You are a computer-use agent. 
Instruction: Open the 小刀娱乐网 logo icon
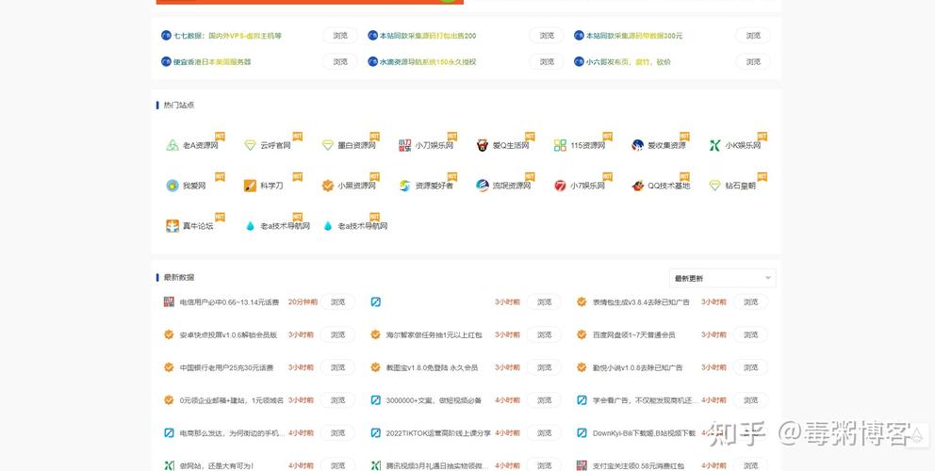[x=405, y=145]
